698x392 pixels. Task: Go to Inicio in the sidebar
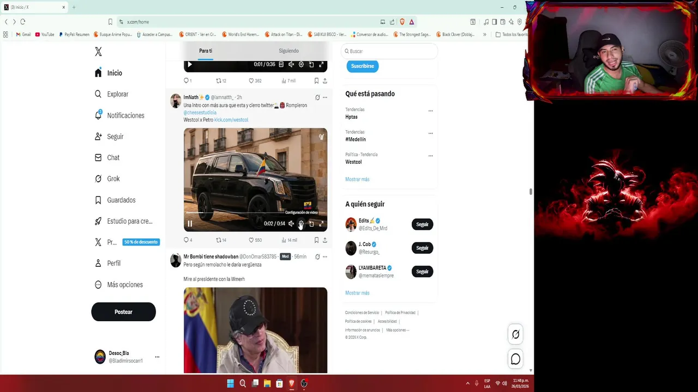tap(108, 73)
